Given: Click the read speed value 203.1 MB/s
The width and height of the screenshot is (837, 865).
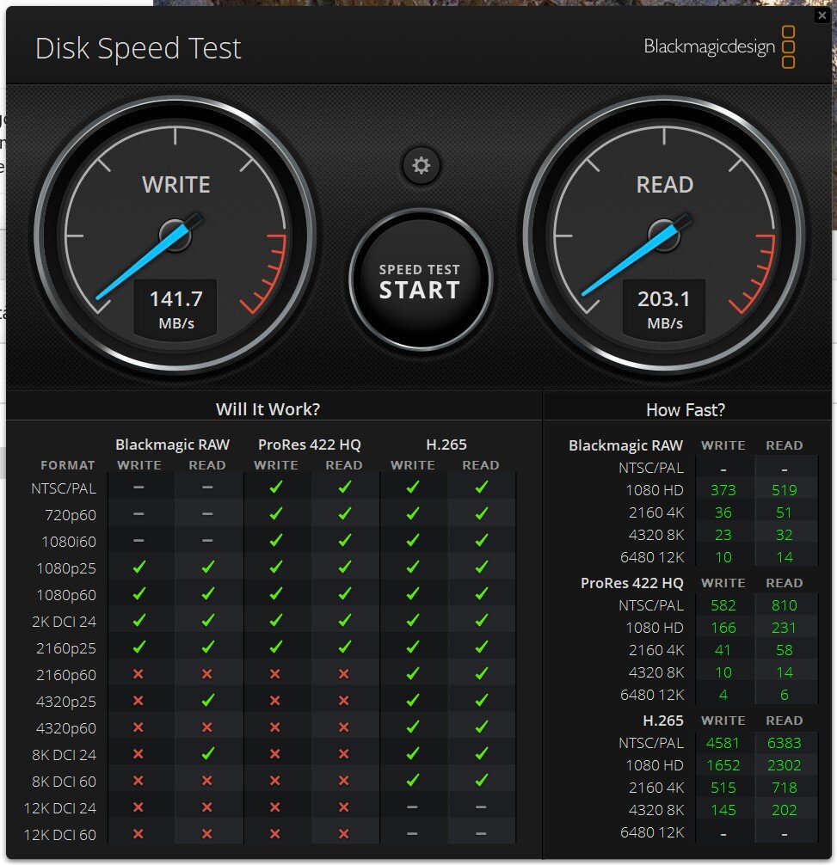Looking at the screenshot, I should (x=664, y=309).
